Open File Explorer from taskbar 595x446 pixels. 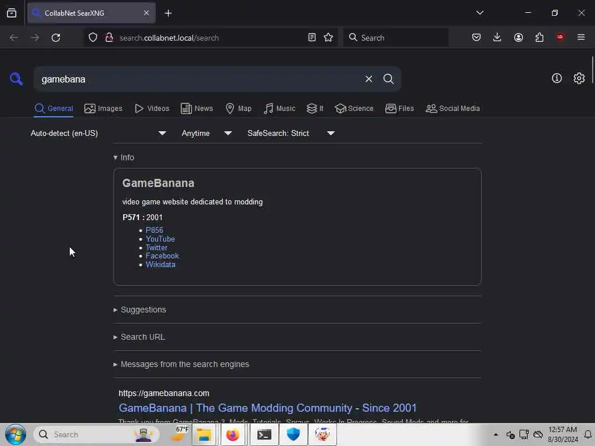click(204, 434)
